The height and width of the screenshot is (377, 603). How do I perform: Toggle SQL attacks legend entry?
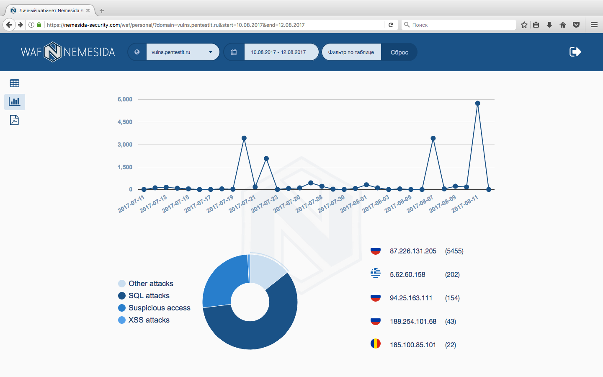click(144, 296)
